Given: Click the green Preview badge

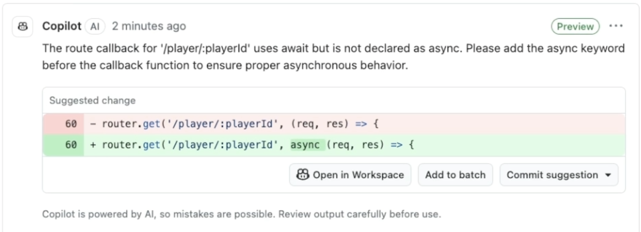Looking at the screenshot, I should pos(575,26).
